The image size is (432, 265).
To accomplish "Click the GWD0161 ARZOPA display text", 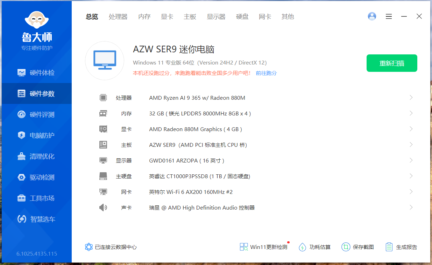I will tap(186, 161).
